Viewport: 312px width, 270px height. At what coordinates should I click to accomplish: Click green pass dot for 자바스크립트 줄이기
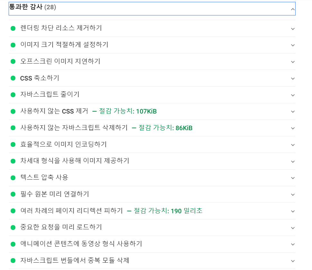(x=13, y=95)
